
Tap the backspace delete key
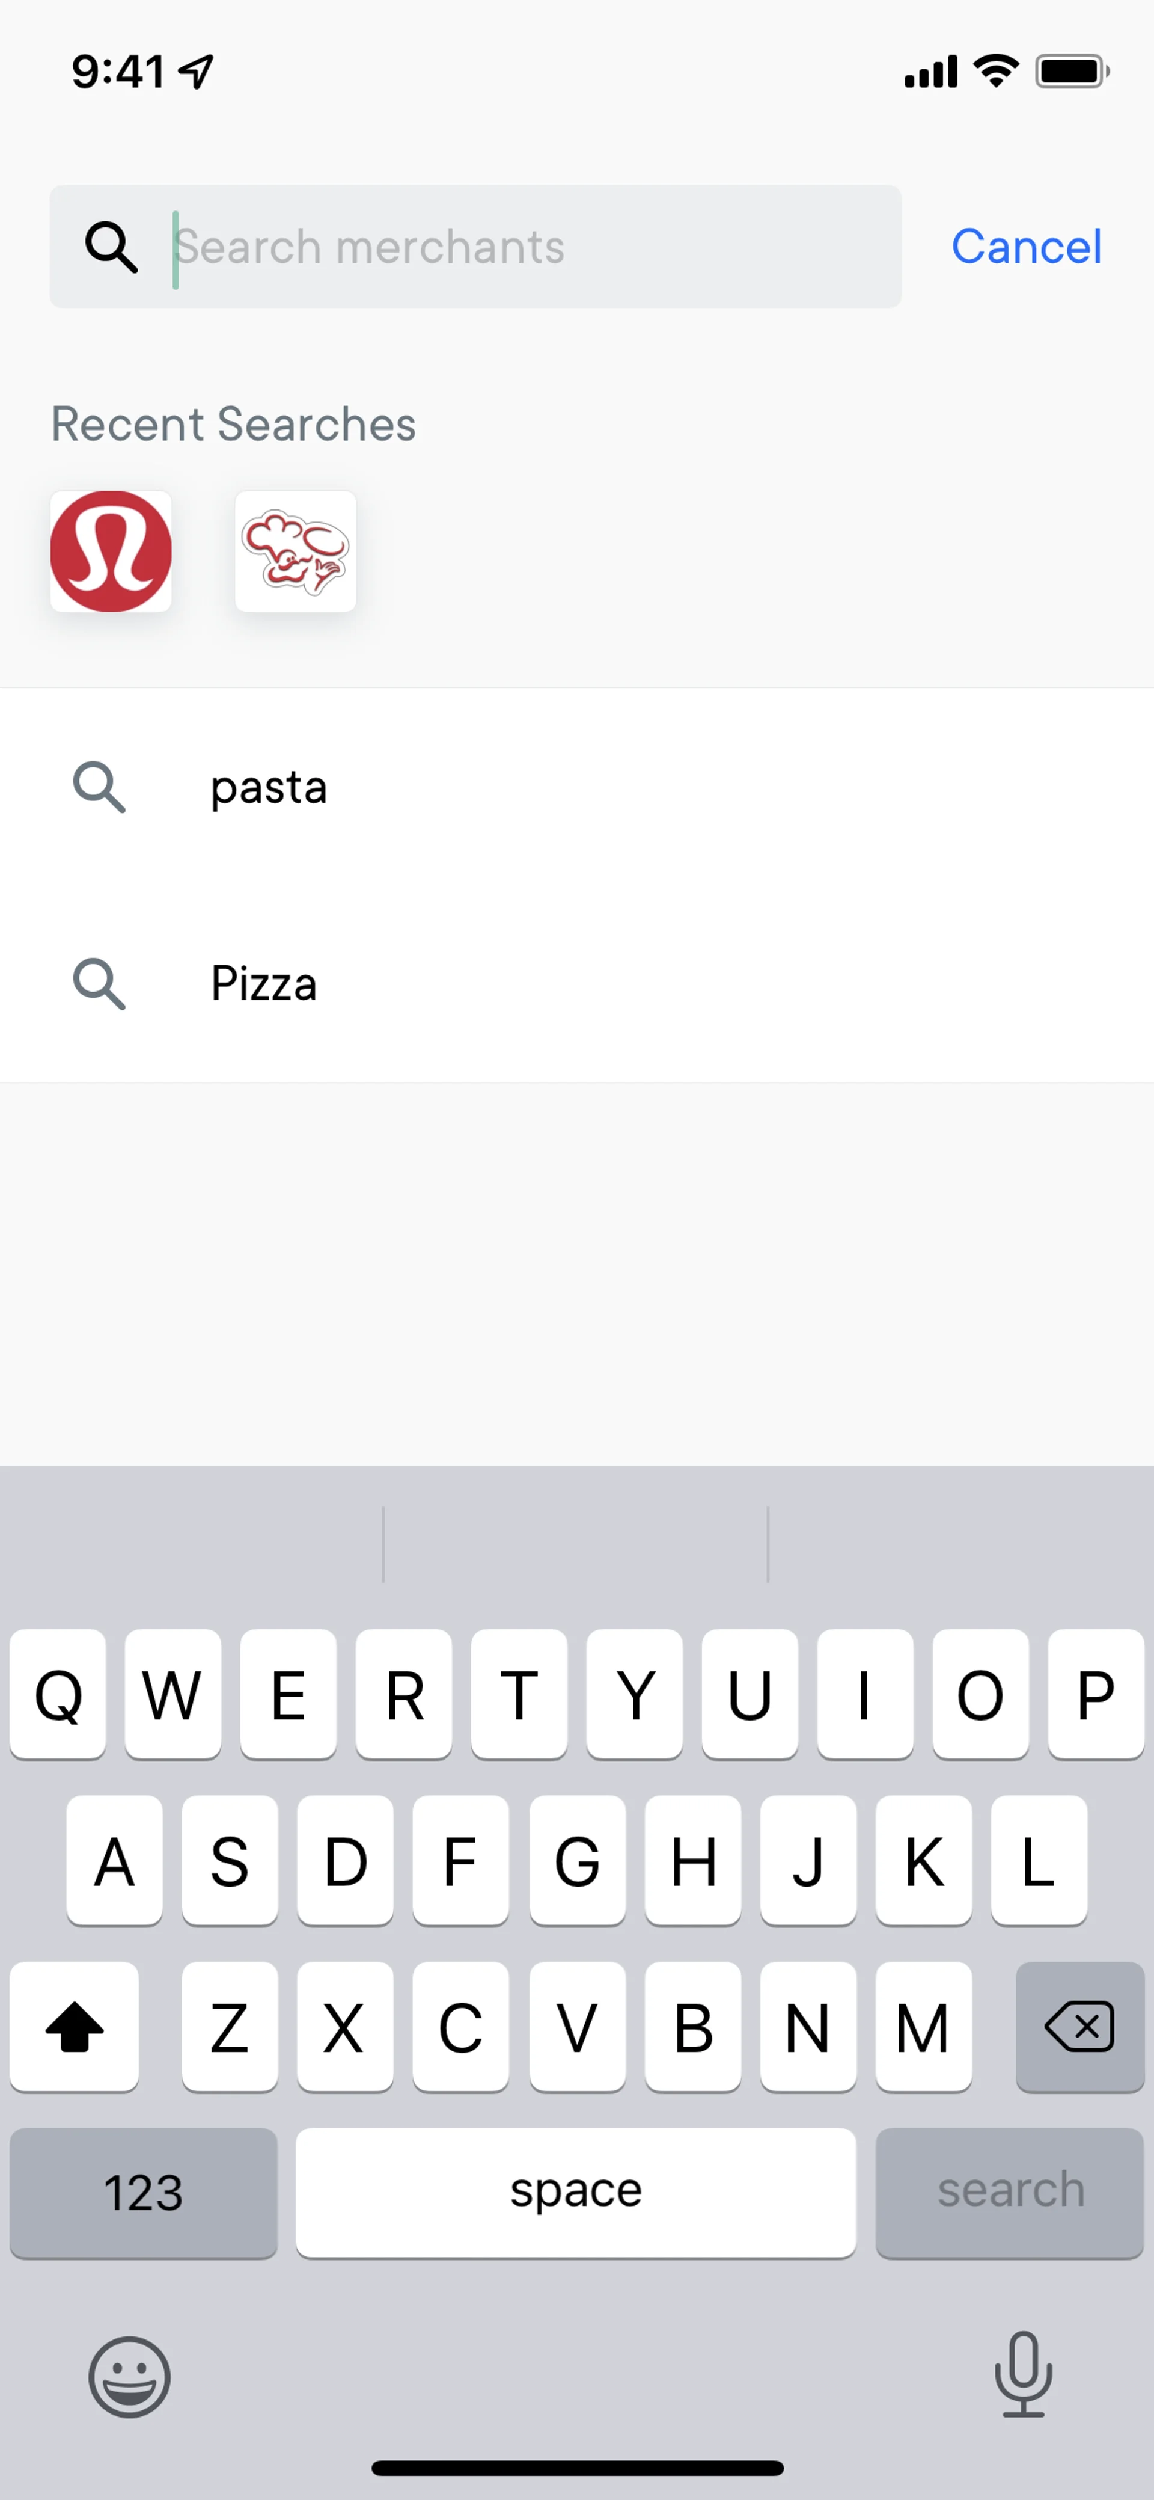(x=1080, y=2027)
